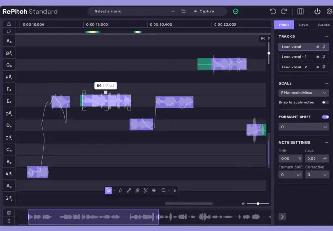Click the toolbar drag handle dots

[x=175, y=190]
